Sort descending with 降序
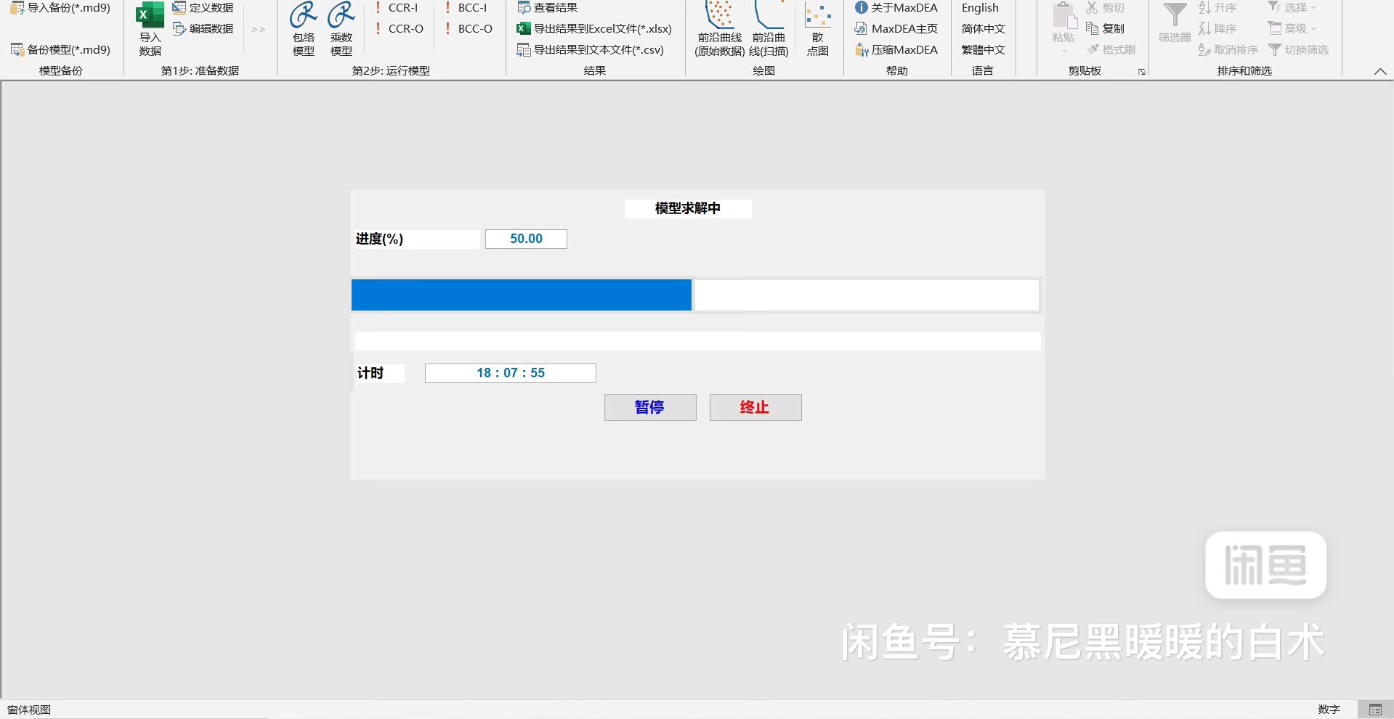The image size is (1394, 719). (x=1217, y=29)
